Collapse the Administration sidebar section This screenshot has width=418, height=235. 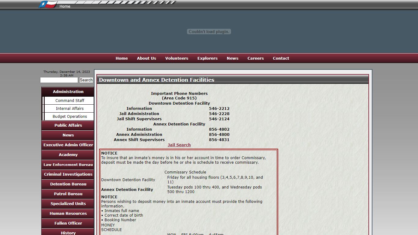(x=68, y=92)
